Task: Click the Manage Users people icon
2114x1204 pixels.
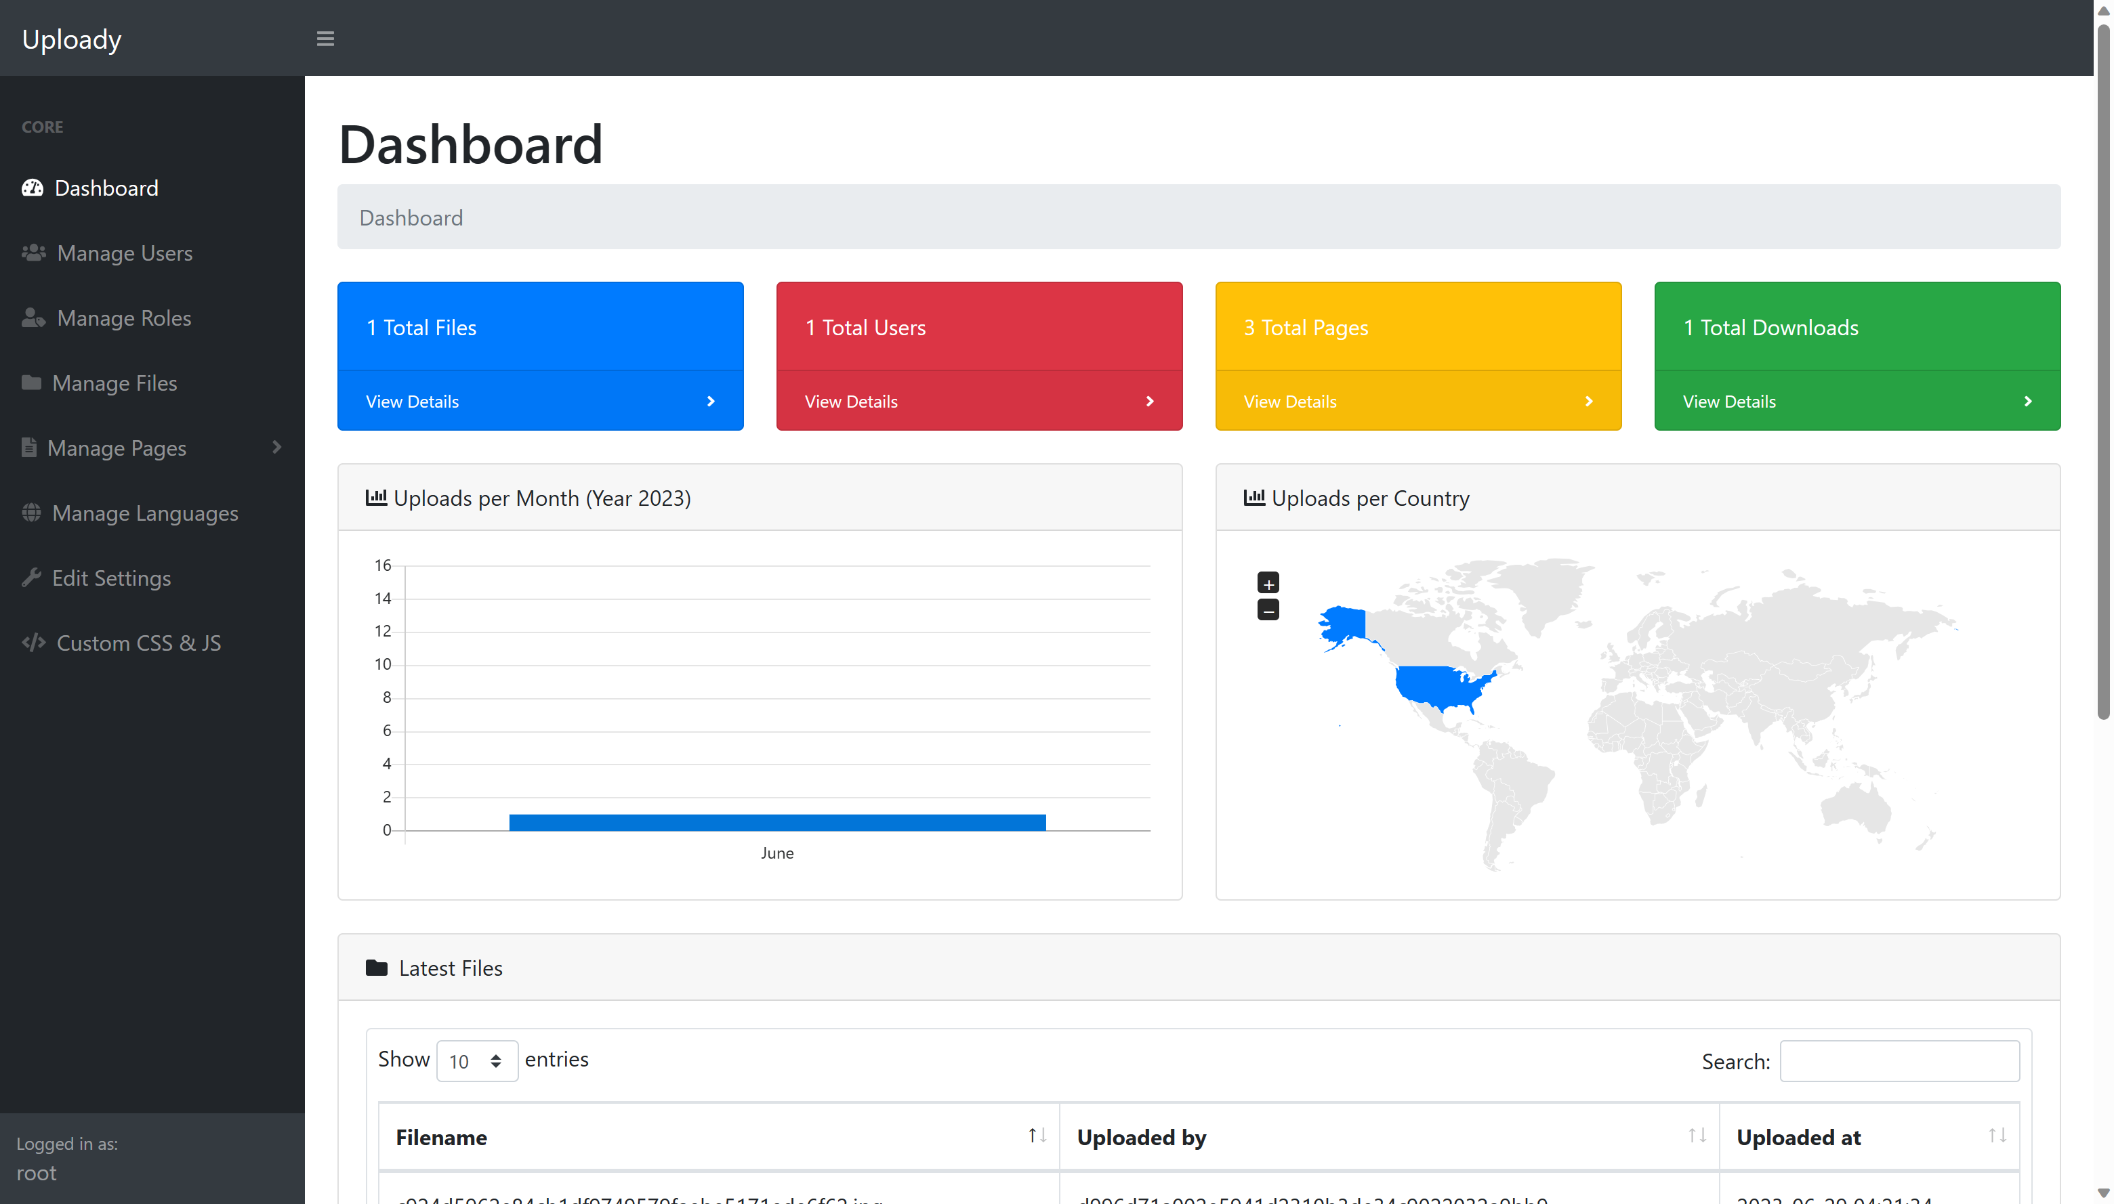Action: pyautogui.click(x=33, y=253)
